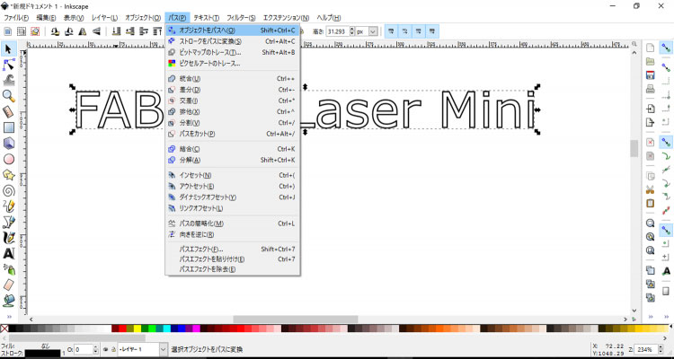This screenshot has width=674, height=359.
Task: Select the Text tool
Action: click(8, 253)
